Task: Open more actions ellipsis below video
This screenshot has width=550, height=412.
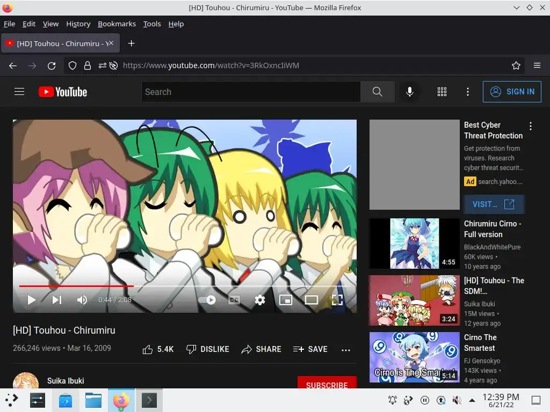Action: 346,350
